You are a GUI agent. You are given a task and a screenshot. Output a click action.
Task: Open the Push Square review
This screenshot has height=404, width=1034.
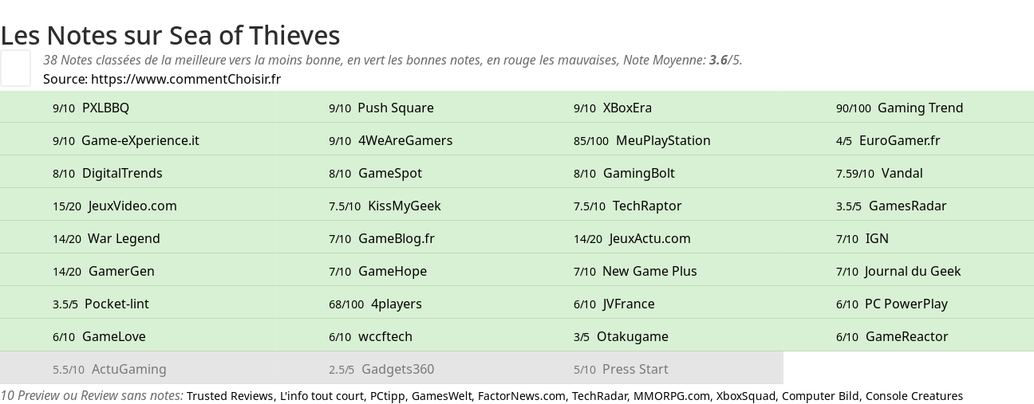tap(396, 108)
